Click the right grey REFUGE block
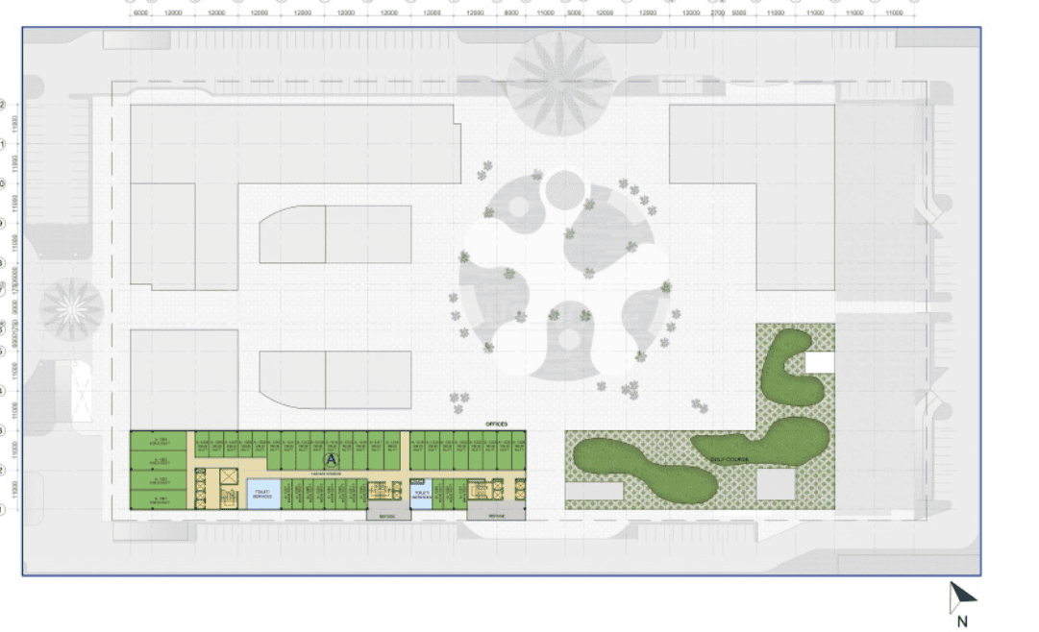The height and width of the screenshot is (632, 1039). click(497, 515)
